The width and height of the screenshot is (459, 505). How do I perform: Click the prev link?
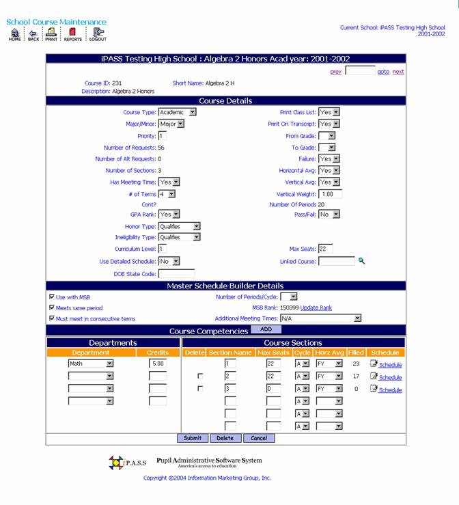(x=336, y=72)
